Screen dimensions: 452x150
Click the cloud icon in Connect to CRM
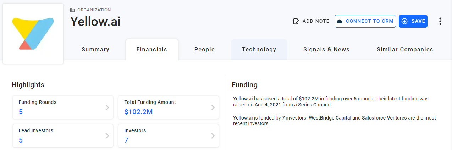tap(340, 21)
